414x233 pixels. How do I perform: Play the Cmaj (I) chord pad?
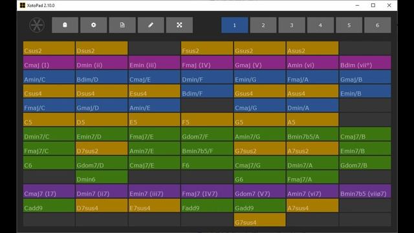pos(49,62)
